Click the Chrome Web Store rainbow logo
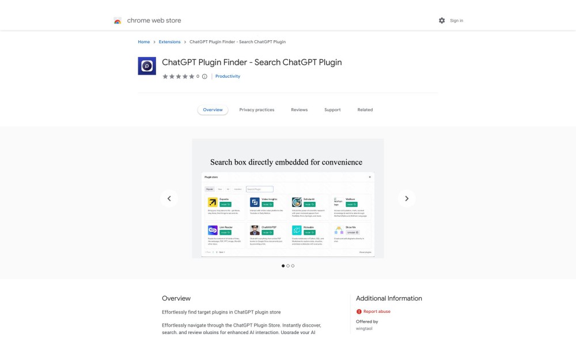This screenshot has width=576, height=345. 118,21
